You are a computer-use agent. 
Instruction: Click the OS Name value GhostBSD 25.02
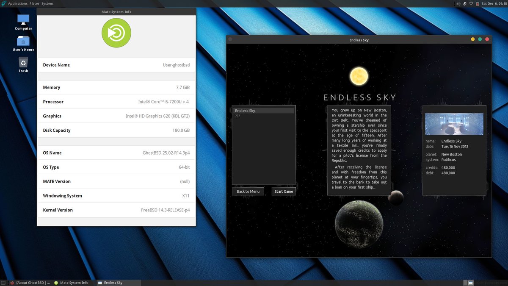166,153
